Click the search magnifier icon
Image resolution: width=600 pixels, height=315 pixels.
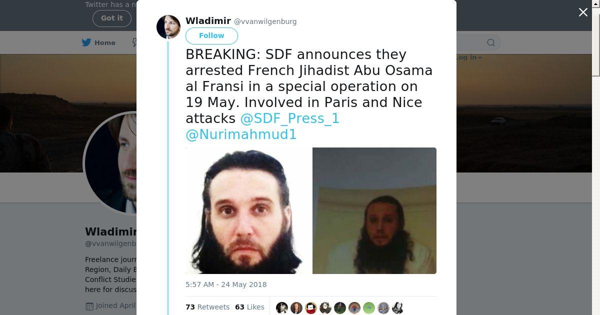tap(491, 42)
